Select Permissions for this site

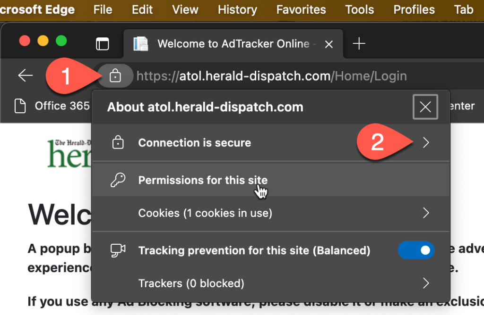(x=203, y=180)
